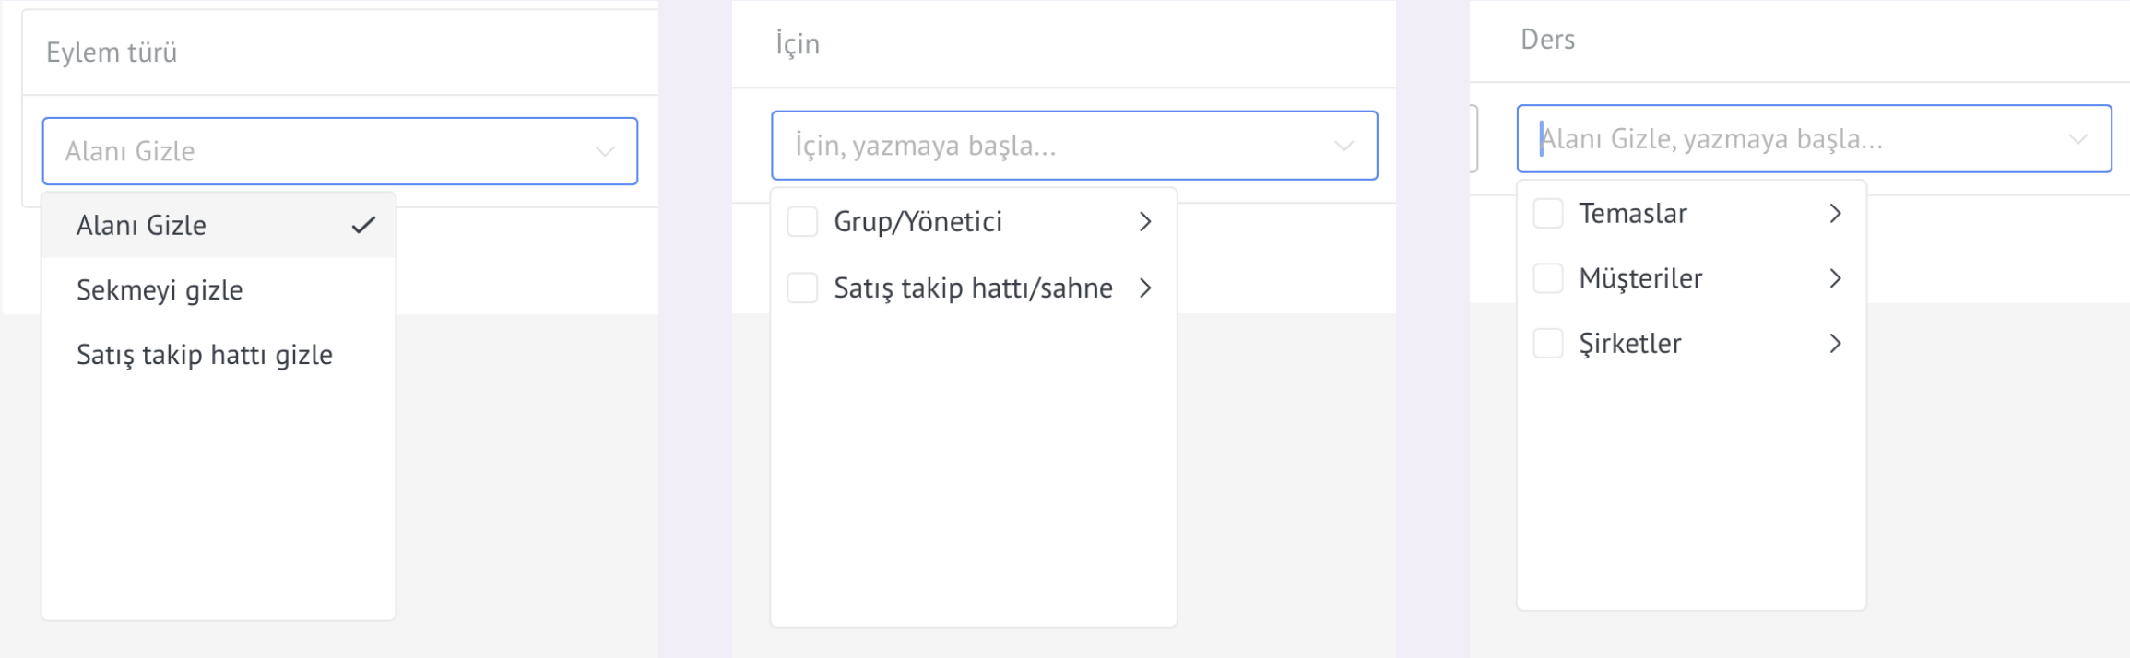This screenshot has width=2130, height=658.
Task: Click the Eylem türü Alanı Gizle field
Action: pyautogui.click(x=340, y=151)
